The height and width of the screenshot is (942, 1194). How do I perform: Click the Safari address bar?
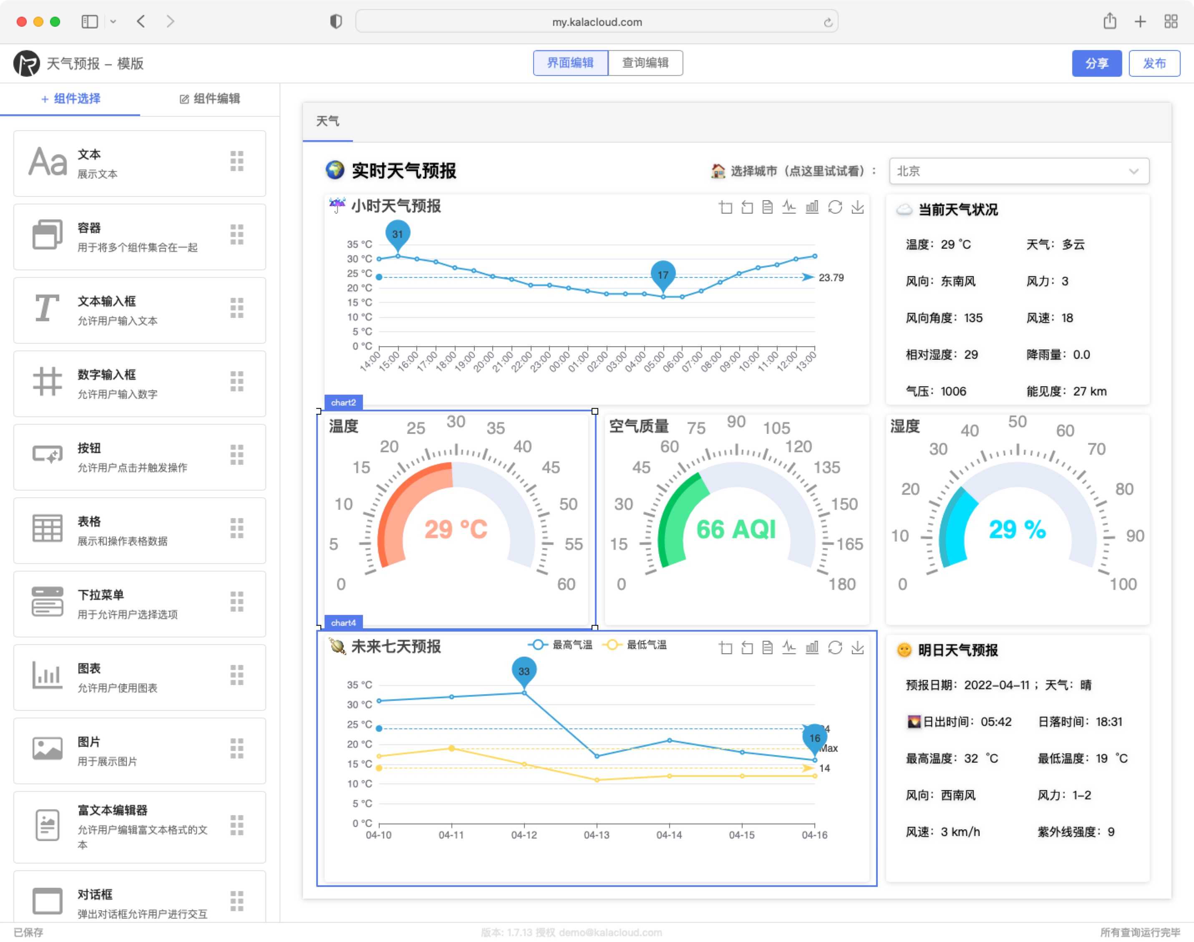point(597,22)
